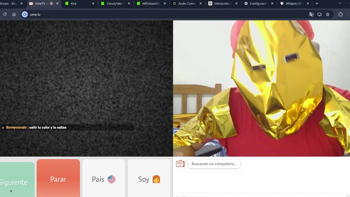Click the Siguiente button
The image size is (350, 197).
pyautogui.click(x=17, y=179)
